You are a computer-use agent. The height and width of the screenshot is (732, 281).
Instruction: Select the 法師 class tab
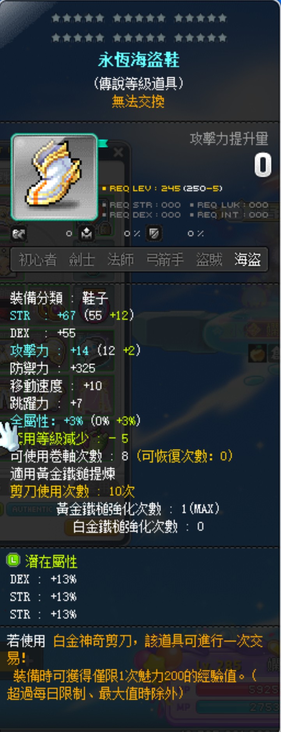tap(121, 259)
